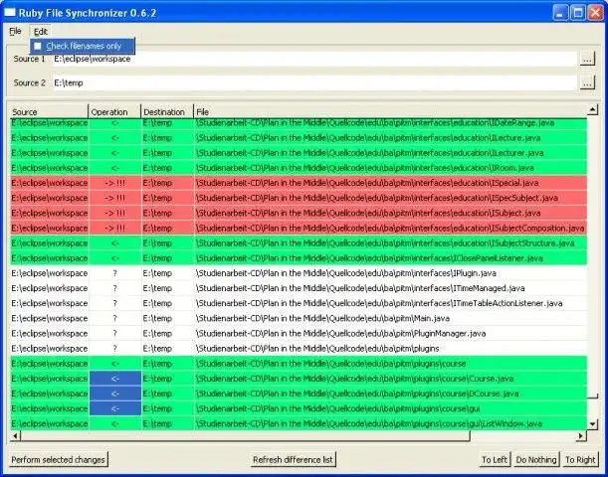Select the DCourse.java row file path
Viewport: 608px width, 477px height.
pyautogui.click(x=357, y=394)
